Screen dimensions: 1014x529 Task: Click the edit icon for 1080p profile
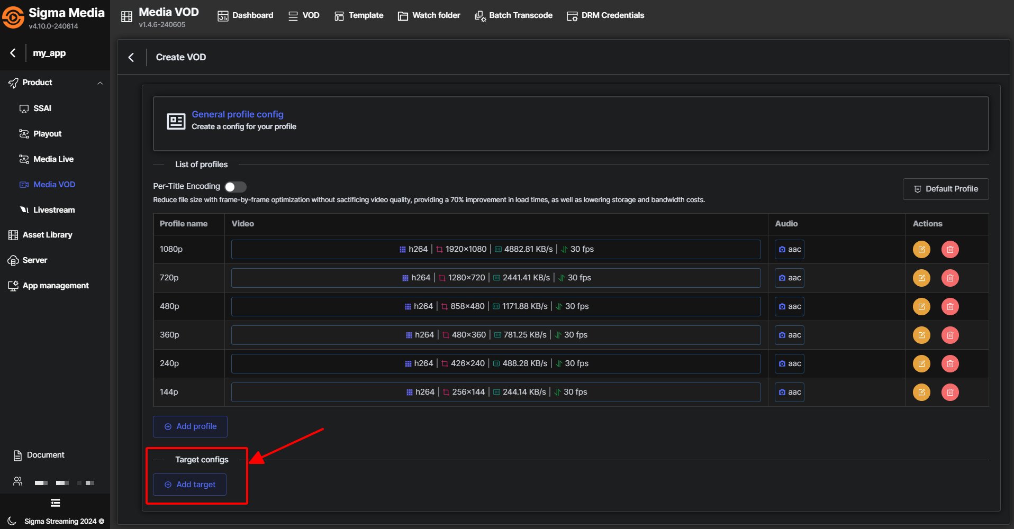tap(921, 249)
